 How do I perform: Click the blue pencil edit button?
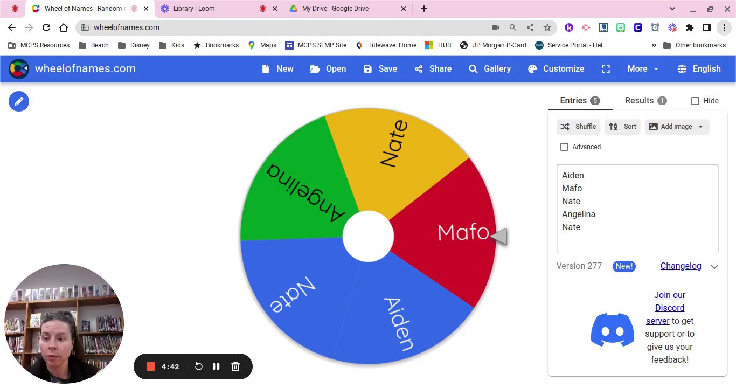[19, 101]
